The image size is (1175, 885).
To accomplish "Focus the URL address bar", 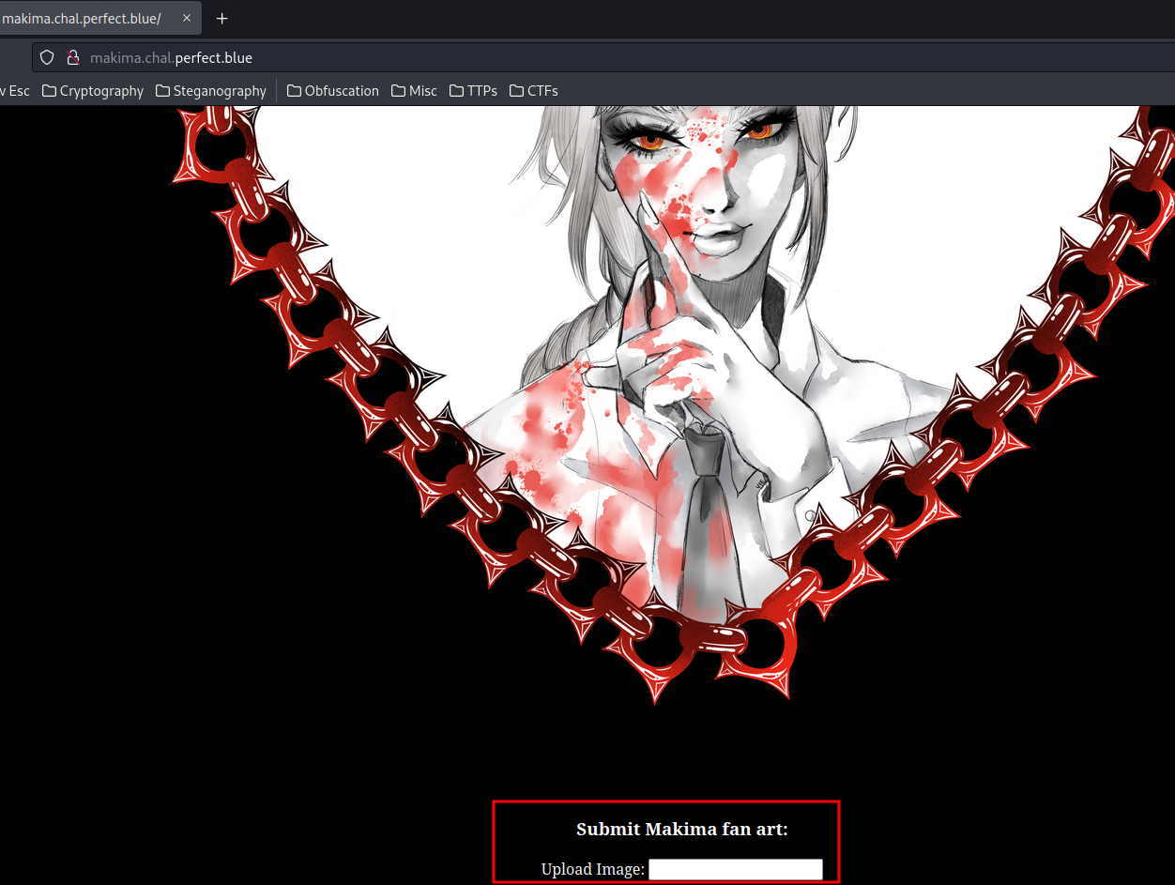I will tap(603, 57).
